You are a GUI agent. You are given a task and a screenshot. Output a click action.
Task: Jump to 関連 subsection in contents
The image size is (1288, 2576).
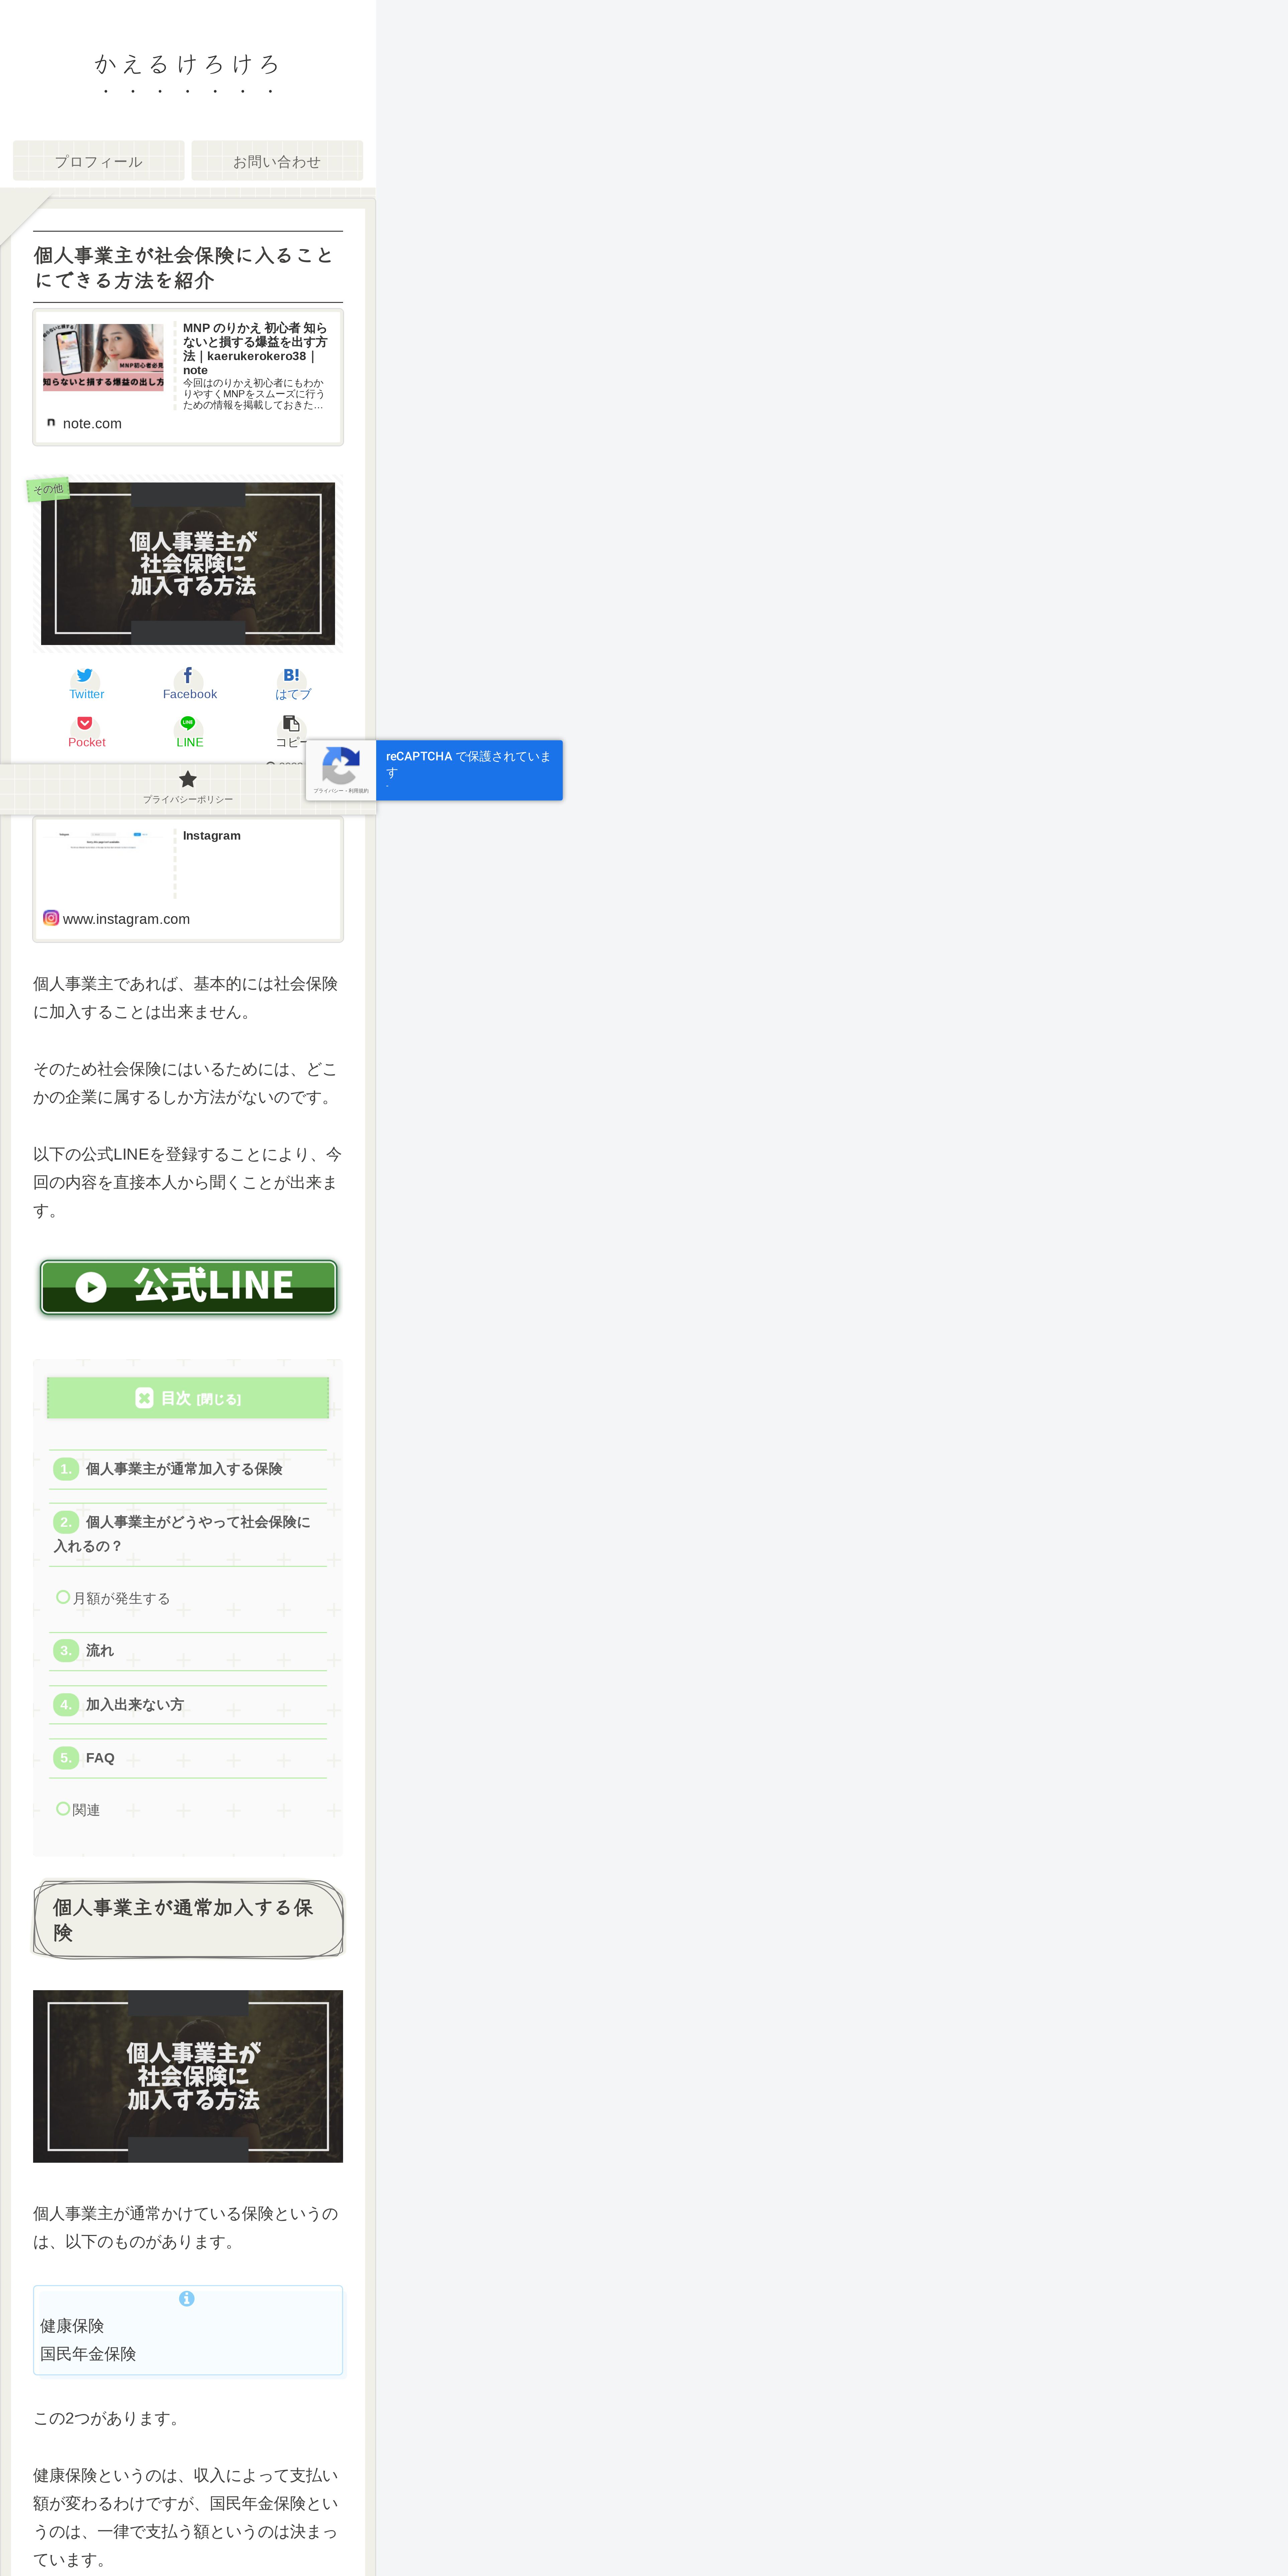(86, 1810)
